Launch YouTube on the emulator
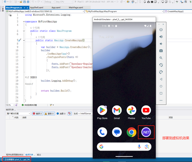 [146, 110]
